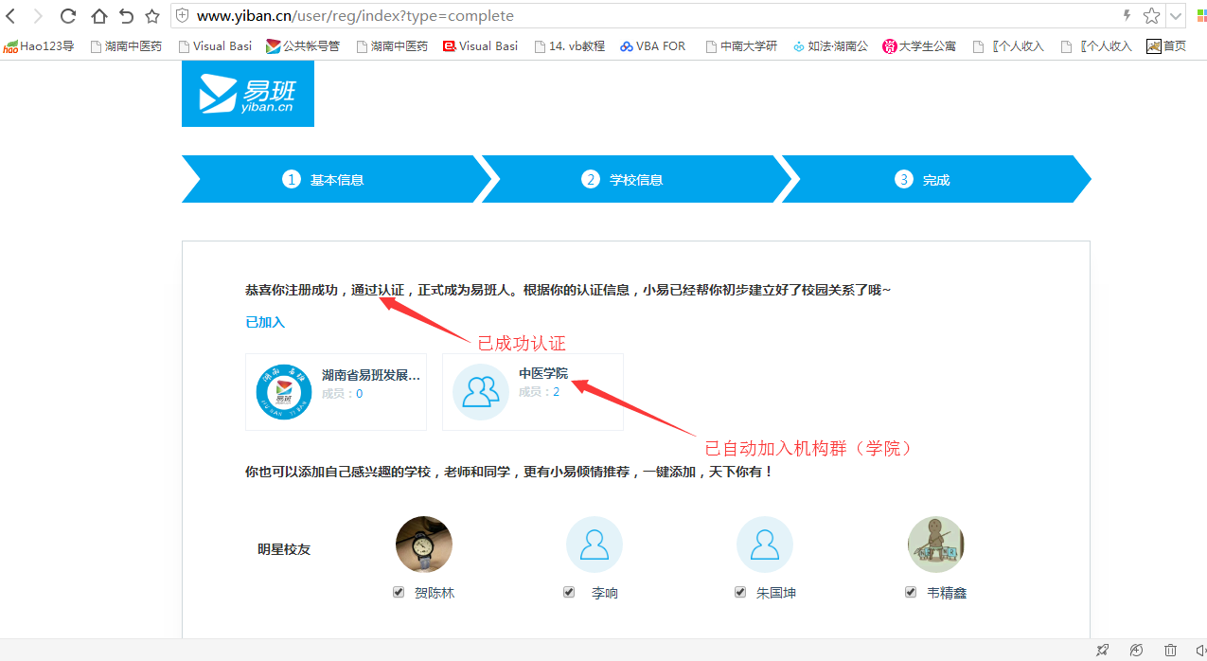Click the undo closed tab arrow icon
The image size is (1207, 661).
pos(126,16)
